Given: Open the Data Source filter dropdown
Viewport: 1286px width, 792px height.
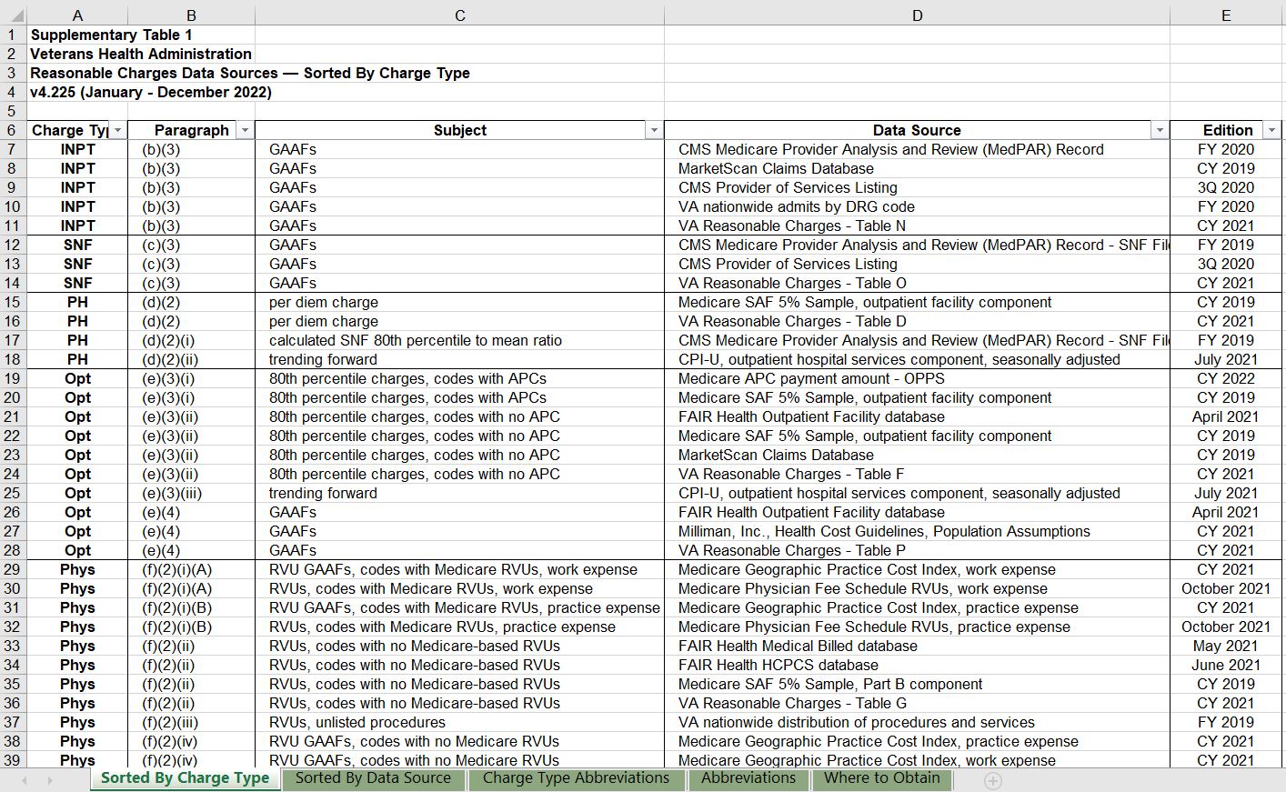Looking at the screenshot, I should pyautogui.click(x=1159, y=131).
